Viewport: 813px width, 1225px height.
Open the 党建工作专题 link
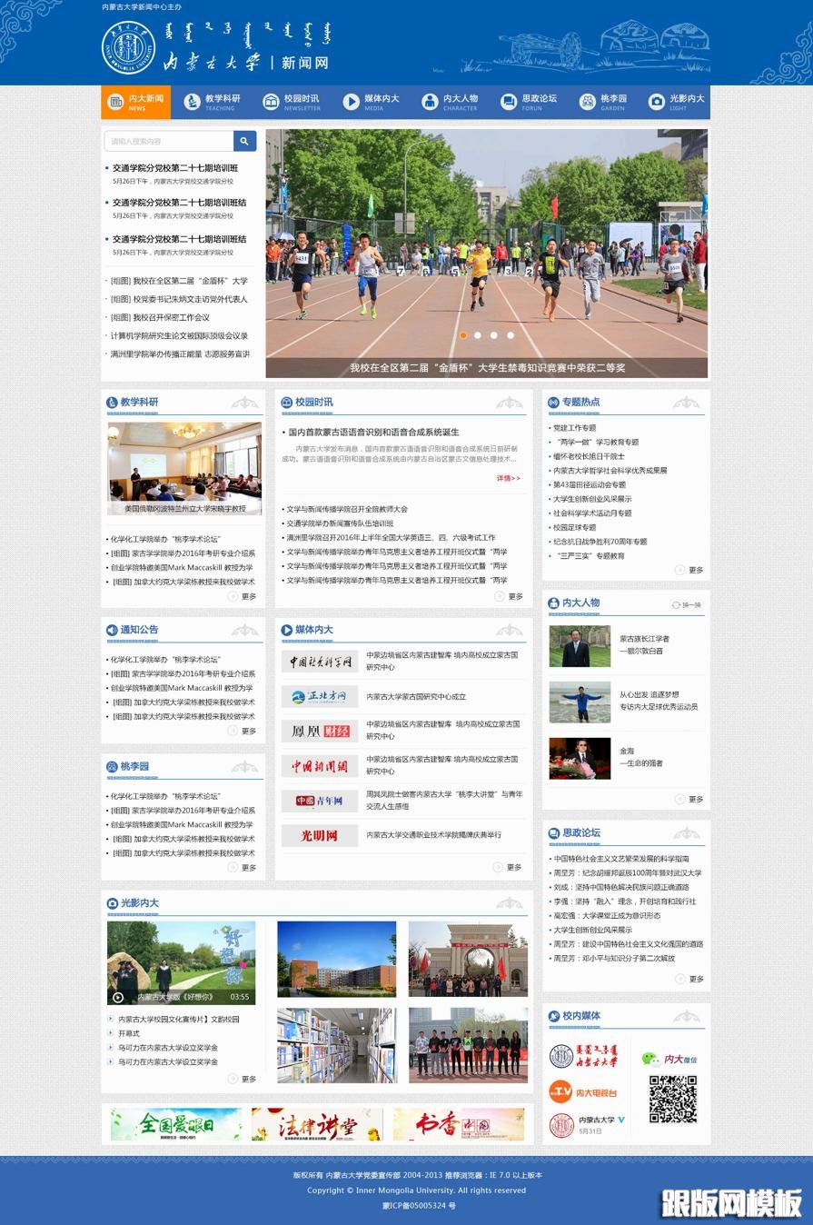575,428
